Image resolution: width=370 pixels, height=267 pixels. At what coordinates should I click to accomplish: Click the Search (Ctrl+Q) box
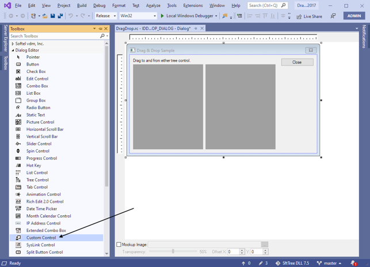click(x=267, y=5)
